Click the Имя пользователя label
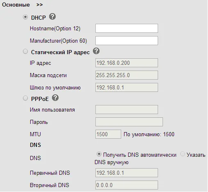This screenshot has width=208, height=192. coord(52,110)
